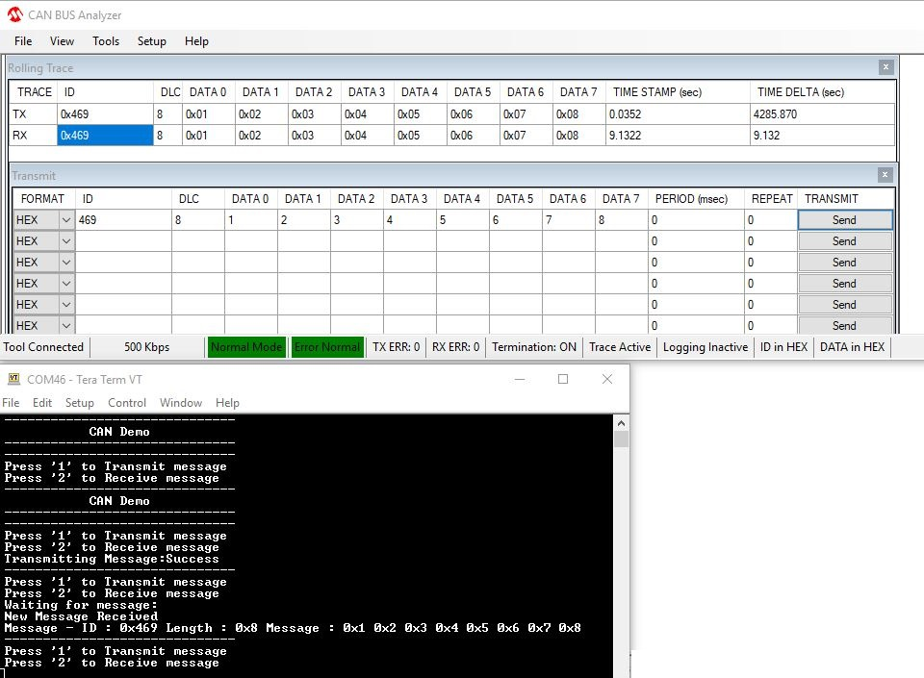Select 0x469 ID cell in TX trace row
The image size is (924, 678).
(106, 114)
